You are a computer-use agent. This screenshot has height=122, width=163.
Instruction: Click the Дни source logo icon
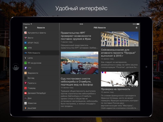(x=25, y=98)
